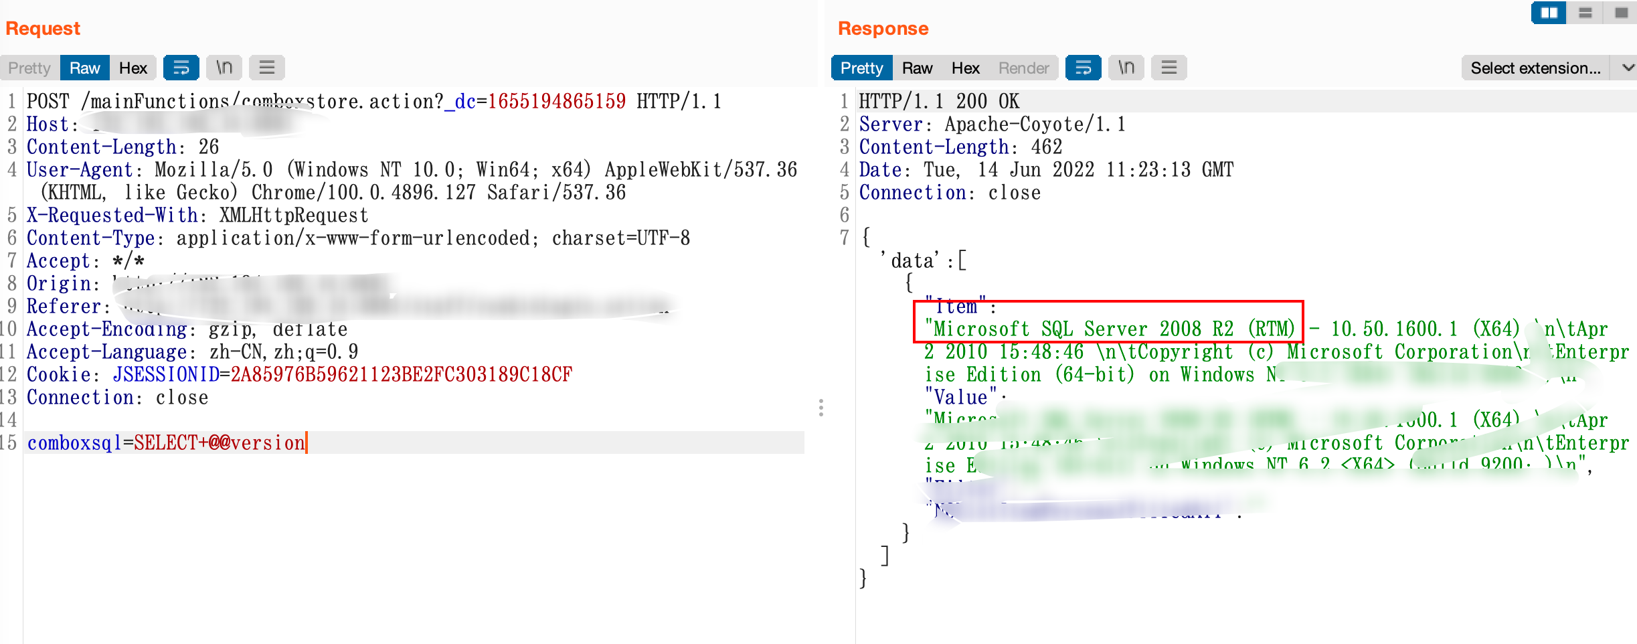Toggle show non-printable \n in Request

click(224, 68)
